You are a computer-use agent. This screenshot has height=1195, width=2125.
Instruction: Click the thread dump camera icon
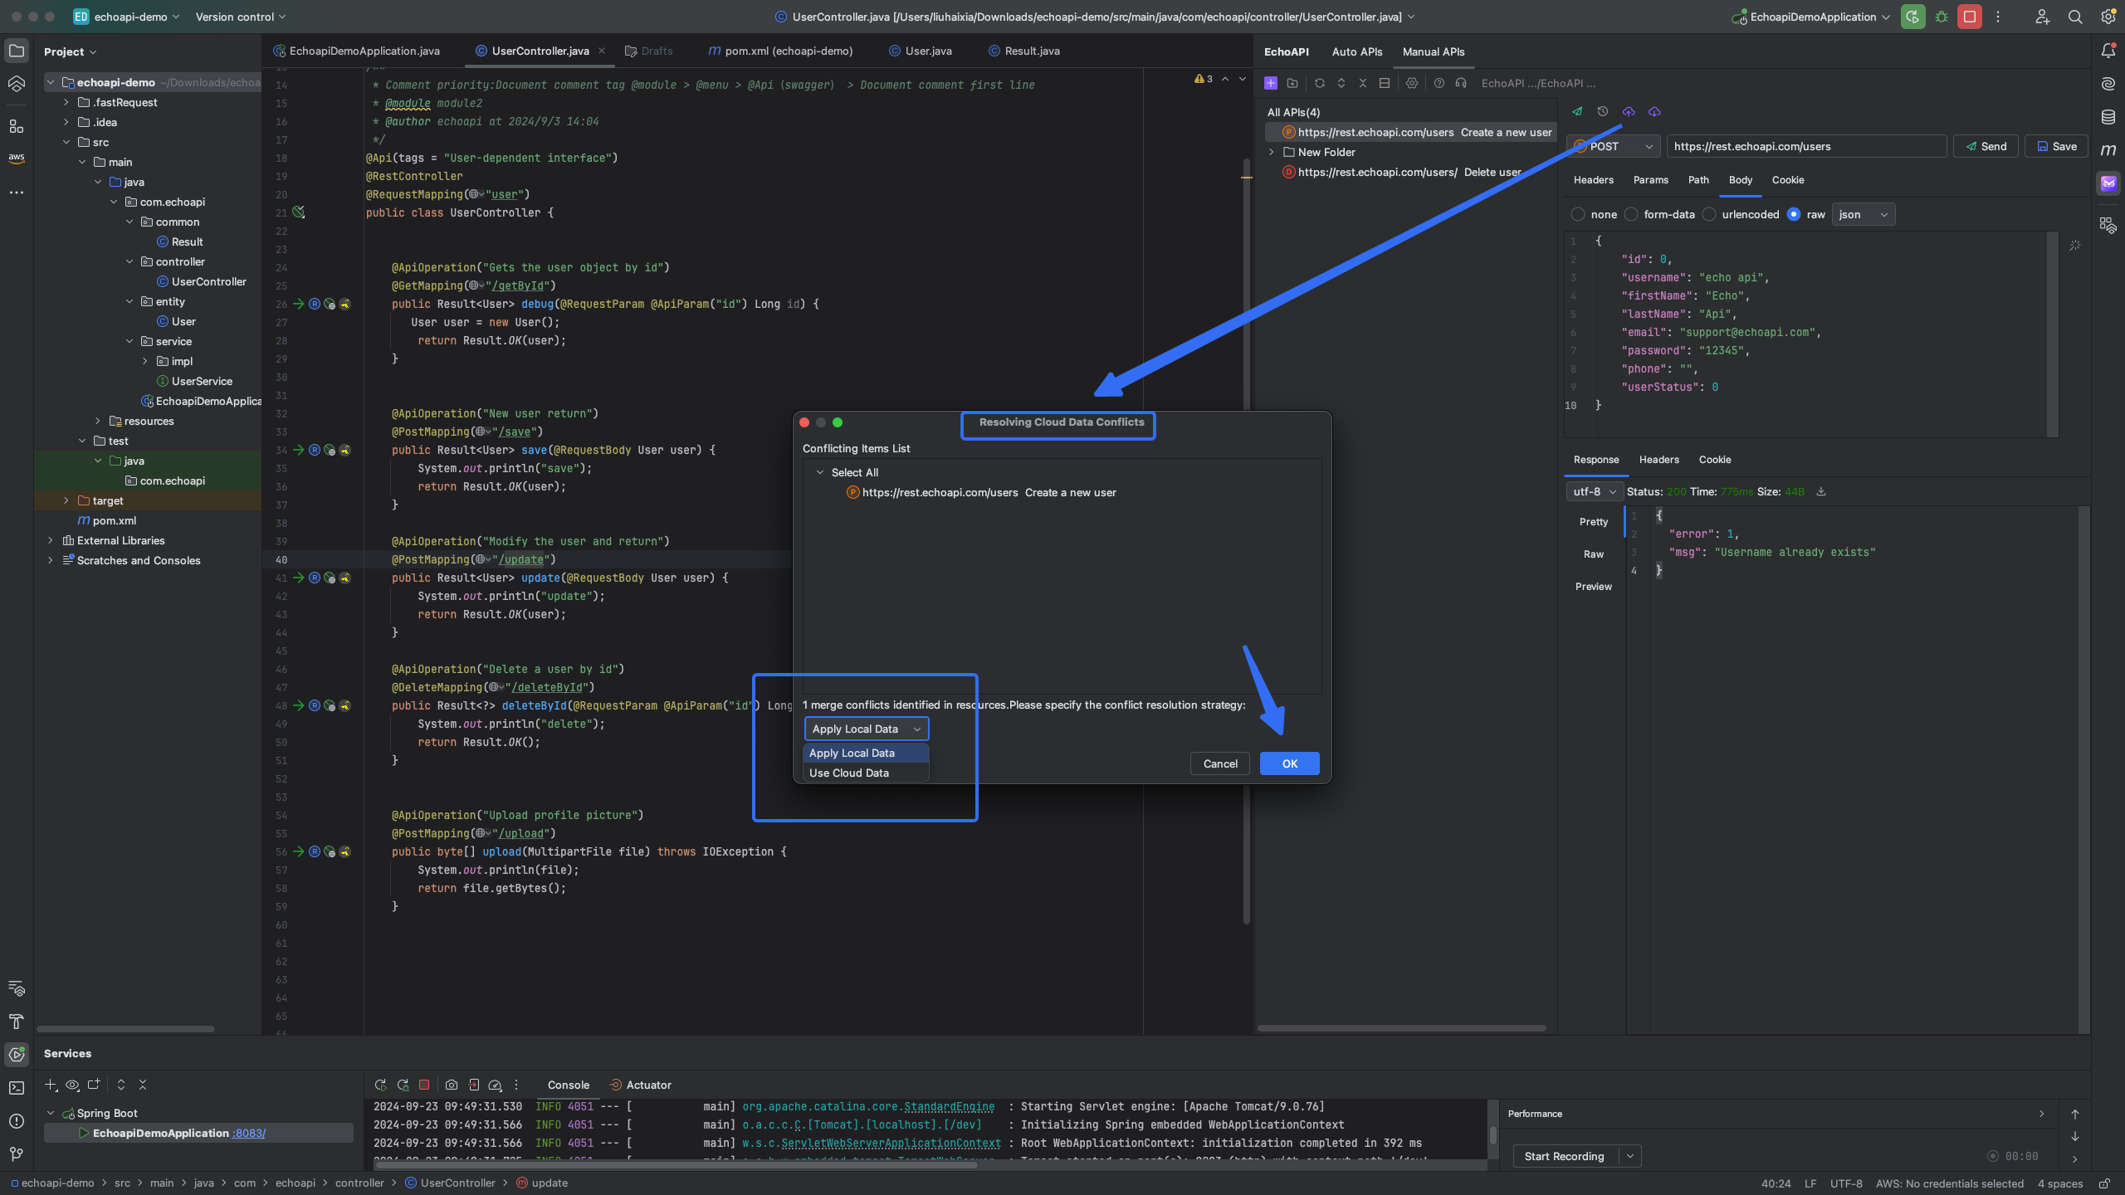click(x=452, y=1085)
